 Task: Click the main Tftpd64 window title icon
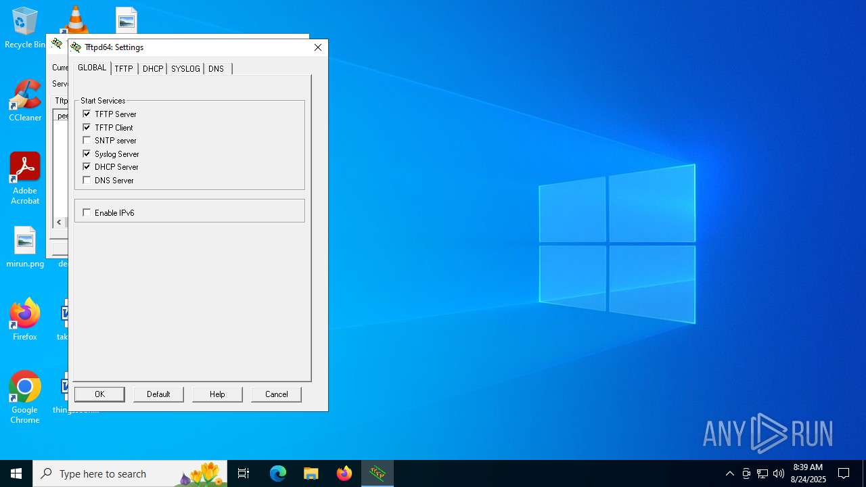(x=58, y=44)
